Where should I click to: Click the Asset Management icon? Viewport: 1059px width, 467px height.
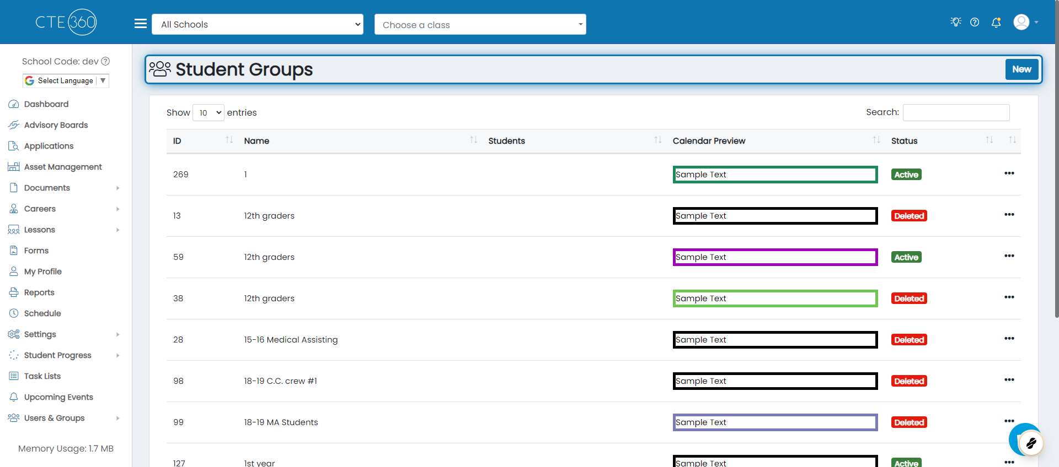14,167
